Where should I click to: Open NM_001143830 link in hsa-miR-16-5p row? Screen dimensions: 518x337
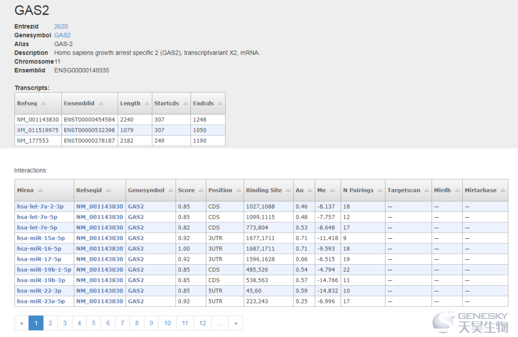[99, 249]
